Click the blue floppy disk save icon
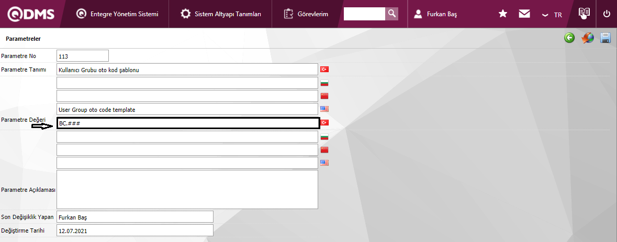Viewport: 617px width, 242px height. coord(606,38)
